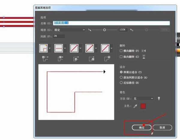Click the flip along icon beside 横向翻转
The height and width of the screenshot is (140, 180).
pyautogui.click(x=143, y=51)
